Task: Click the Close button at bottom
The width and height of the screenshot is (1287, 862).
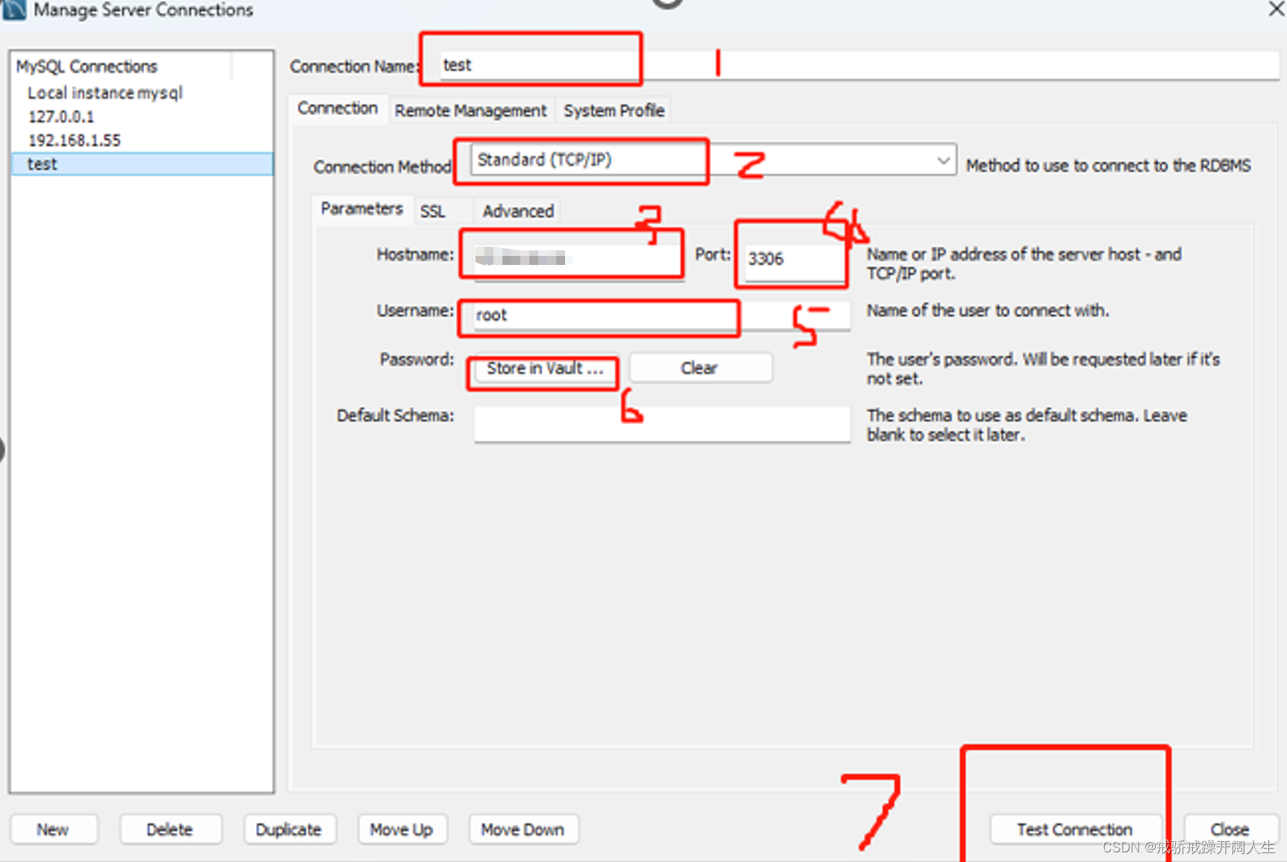Action: 1230,830
